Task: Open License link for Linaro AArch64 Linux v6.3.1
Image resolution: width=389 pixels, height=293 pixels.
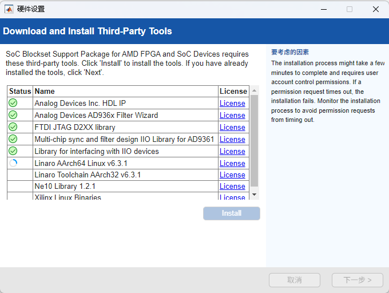Action: click(x=232, y=164)
